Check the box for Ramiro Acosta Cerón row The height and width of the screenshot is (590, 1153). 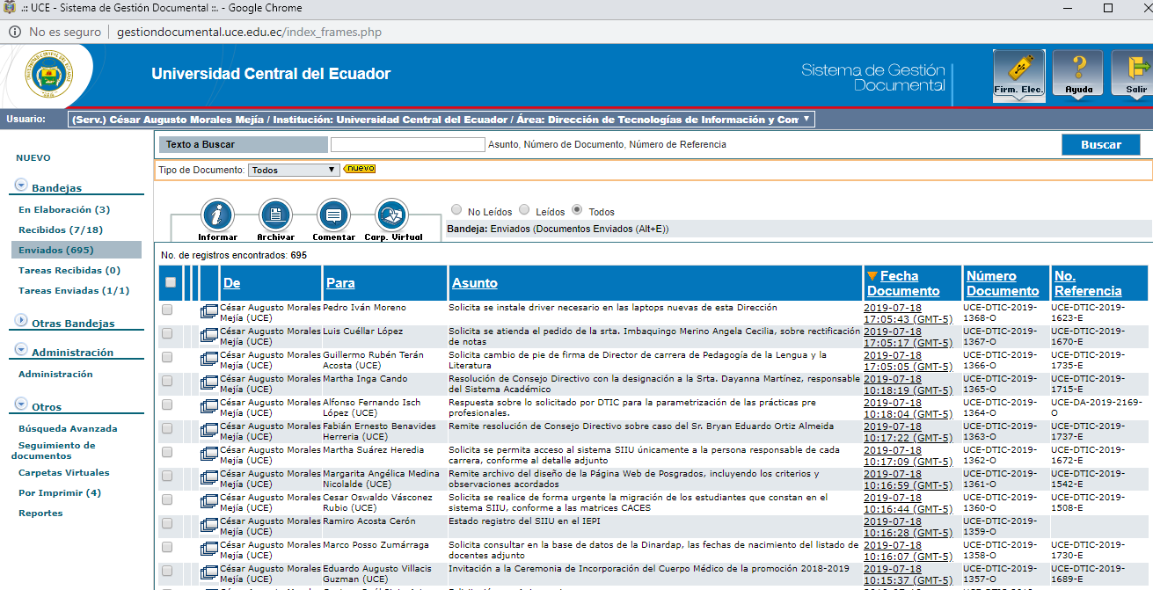pyautogui.click(x=167, y=523)
